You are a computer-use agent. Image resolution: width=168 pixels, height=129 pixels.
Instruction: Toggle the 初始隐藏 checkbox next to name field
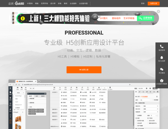pyautogui.click(x=152, y=100)
